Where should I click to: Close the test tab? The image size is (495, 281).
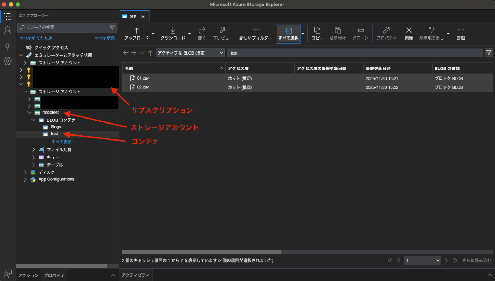click(143, 16)
